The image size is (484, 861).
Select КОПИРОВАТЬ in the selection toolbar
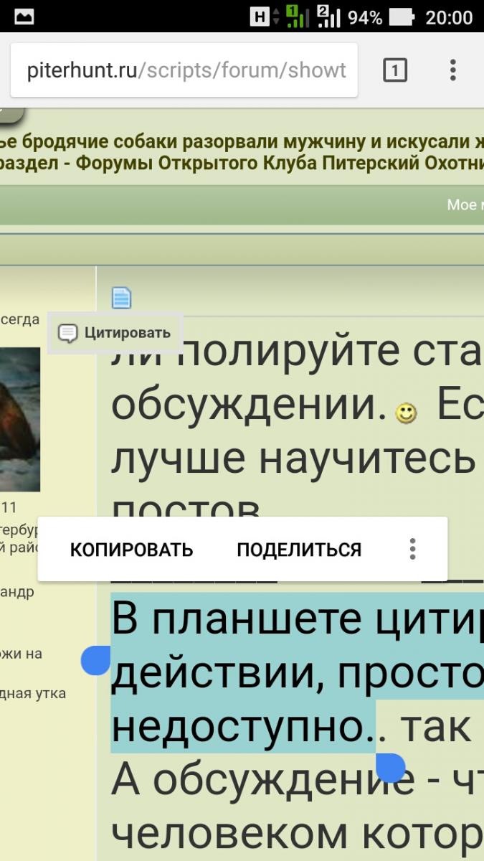point(131,550)
